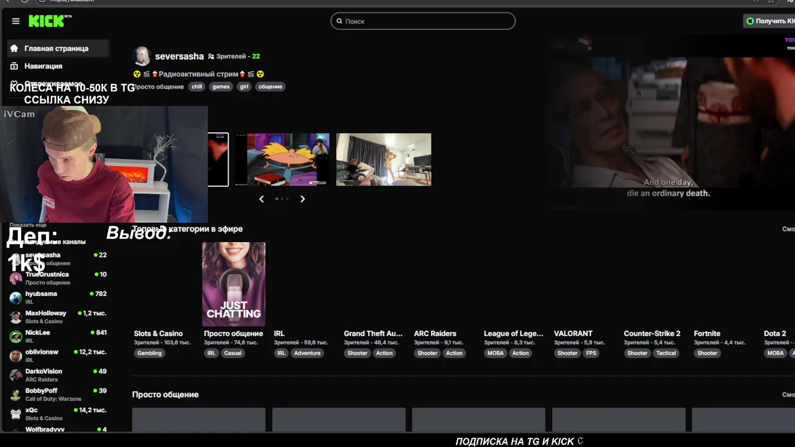
Task: Open NickLee channel in sidebar
Action: click(x=58, y=336)
